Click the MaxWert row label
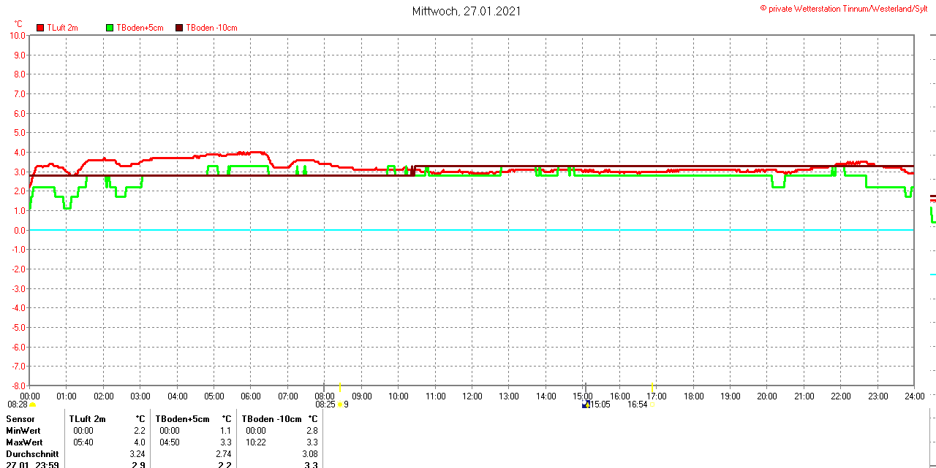 click(x=24, y=442)
